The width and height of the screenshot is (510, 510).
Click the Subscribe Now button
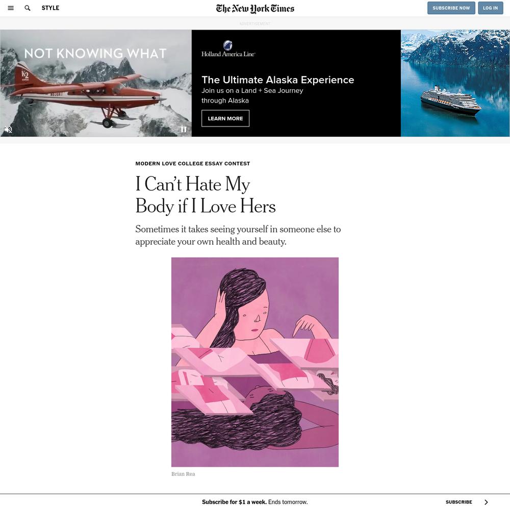(x=451, y=8)
